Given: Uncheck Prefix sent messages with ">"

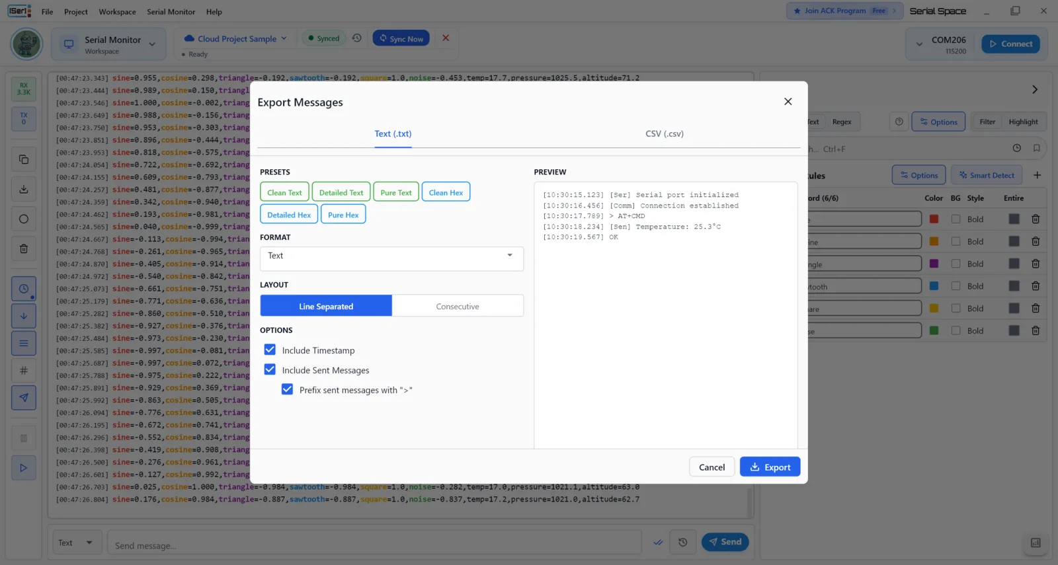Looking at the screenshot, I should 287,389.
